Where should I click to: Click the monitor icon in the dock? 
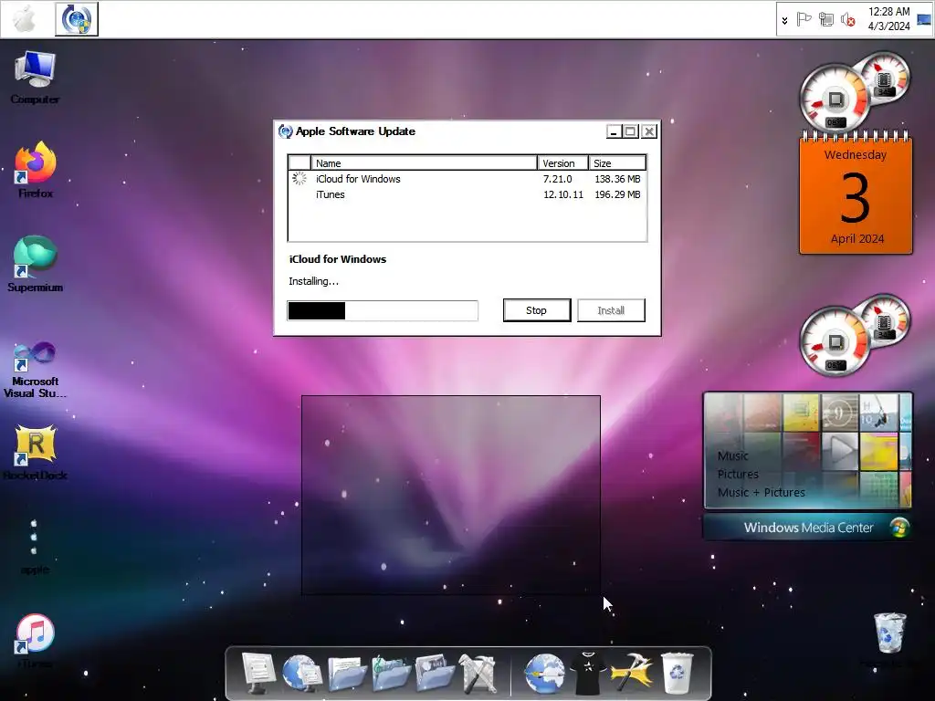click(x=258, y=673)
